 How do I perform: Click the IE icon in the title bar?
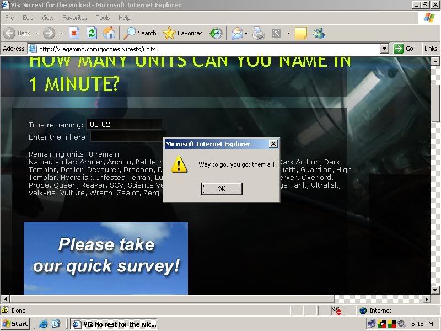coord(5,5)
